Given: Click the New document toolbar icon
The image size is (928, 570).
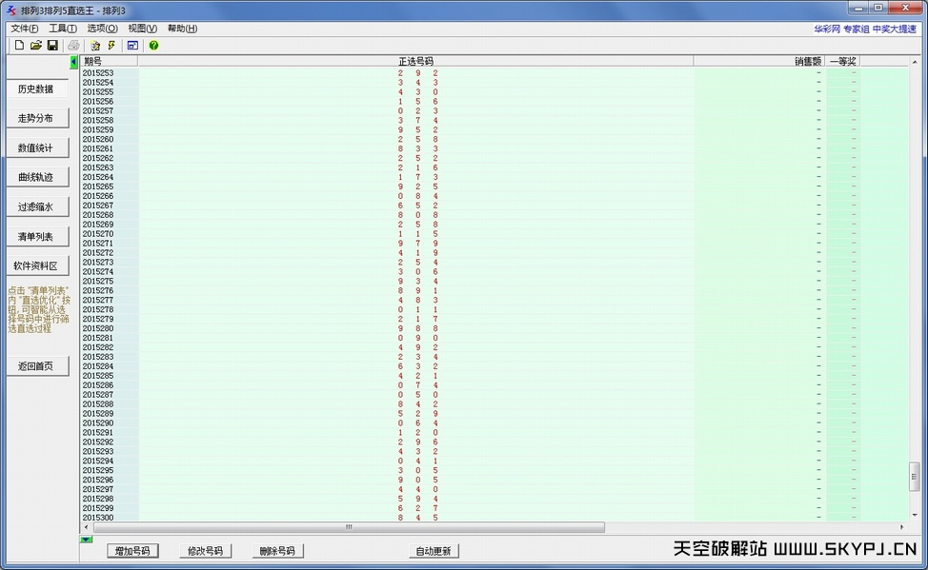Looking at the screenshot, I should tap(19, 46).
